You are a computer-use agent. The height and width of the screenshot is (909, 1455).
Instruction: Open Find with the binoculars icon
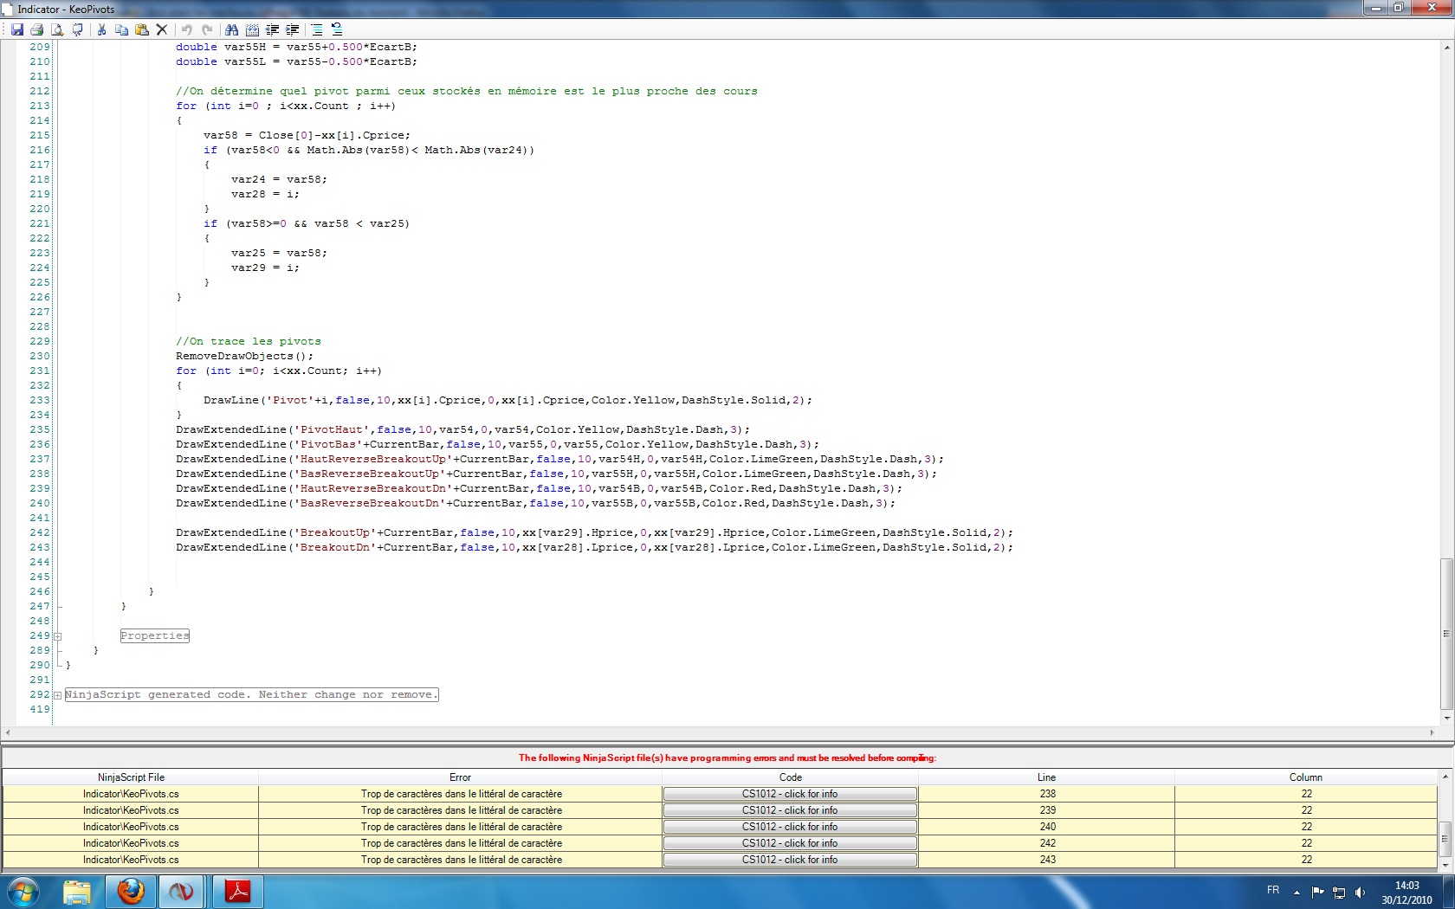pos(231,29)
